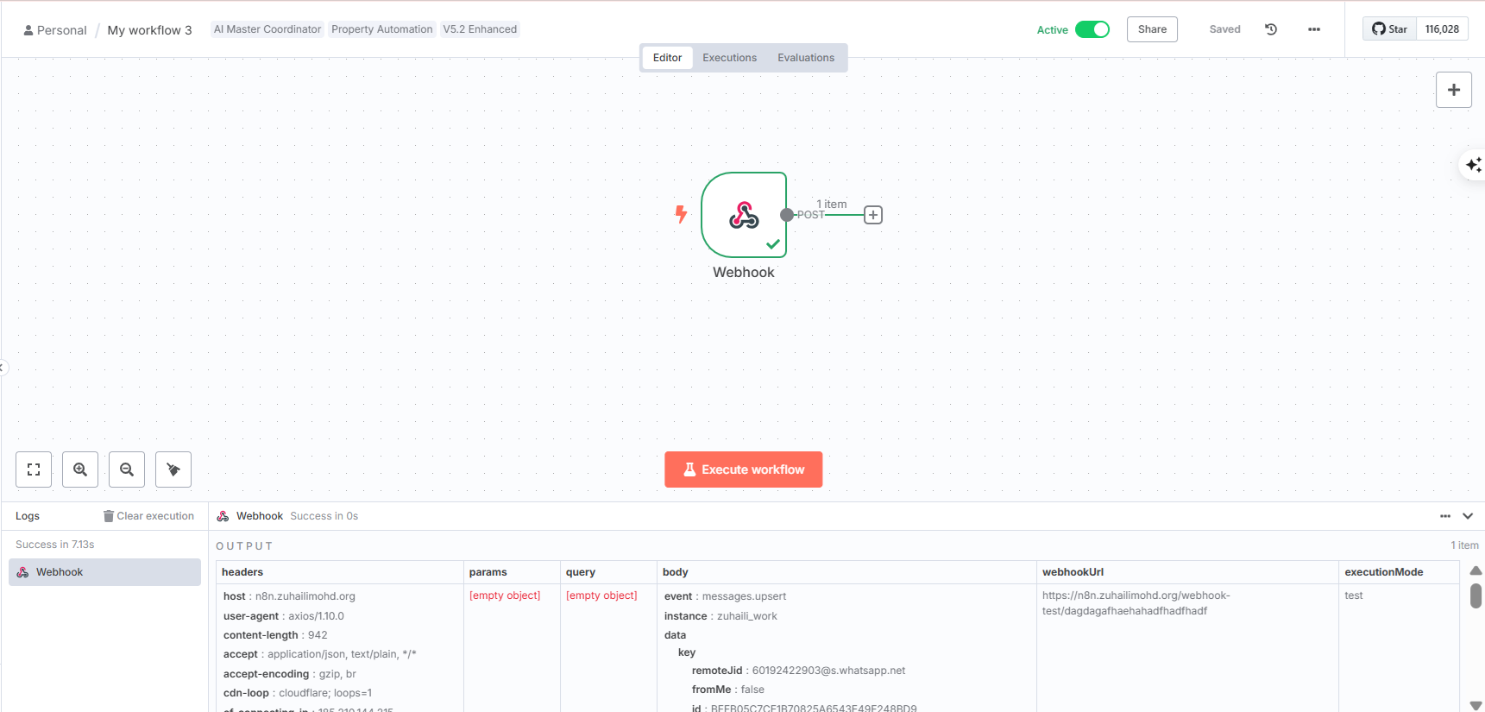The image size is (1485, 712).
Task: Click the tidy up workflow icon
Action: 173,469
